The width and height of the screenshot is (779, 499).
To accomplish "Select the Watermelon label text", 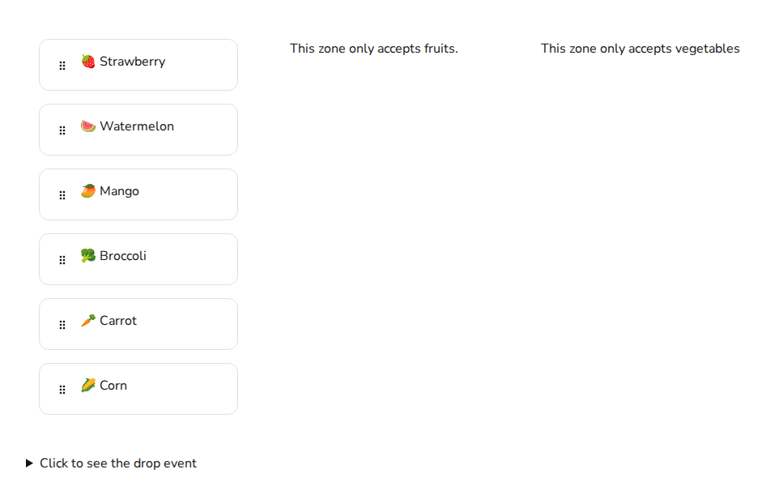I will pos(137,126).
